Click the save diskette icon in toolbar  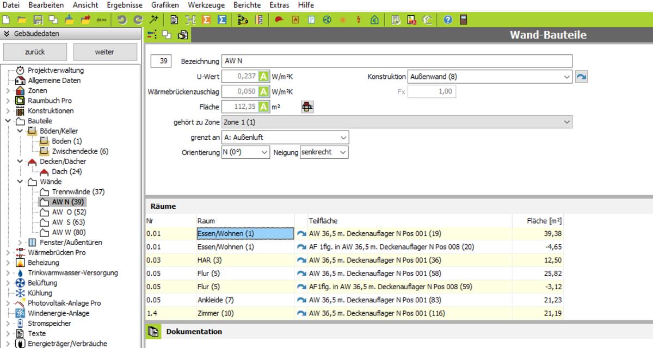pyautogui.click(x=38, y=20)
